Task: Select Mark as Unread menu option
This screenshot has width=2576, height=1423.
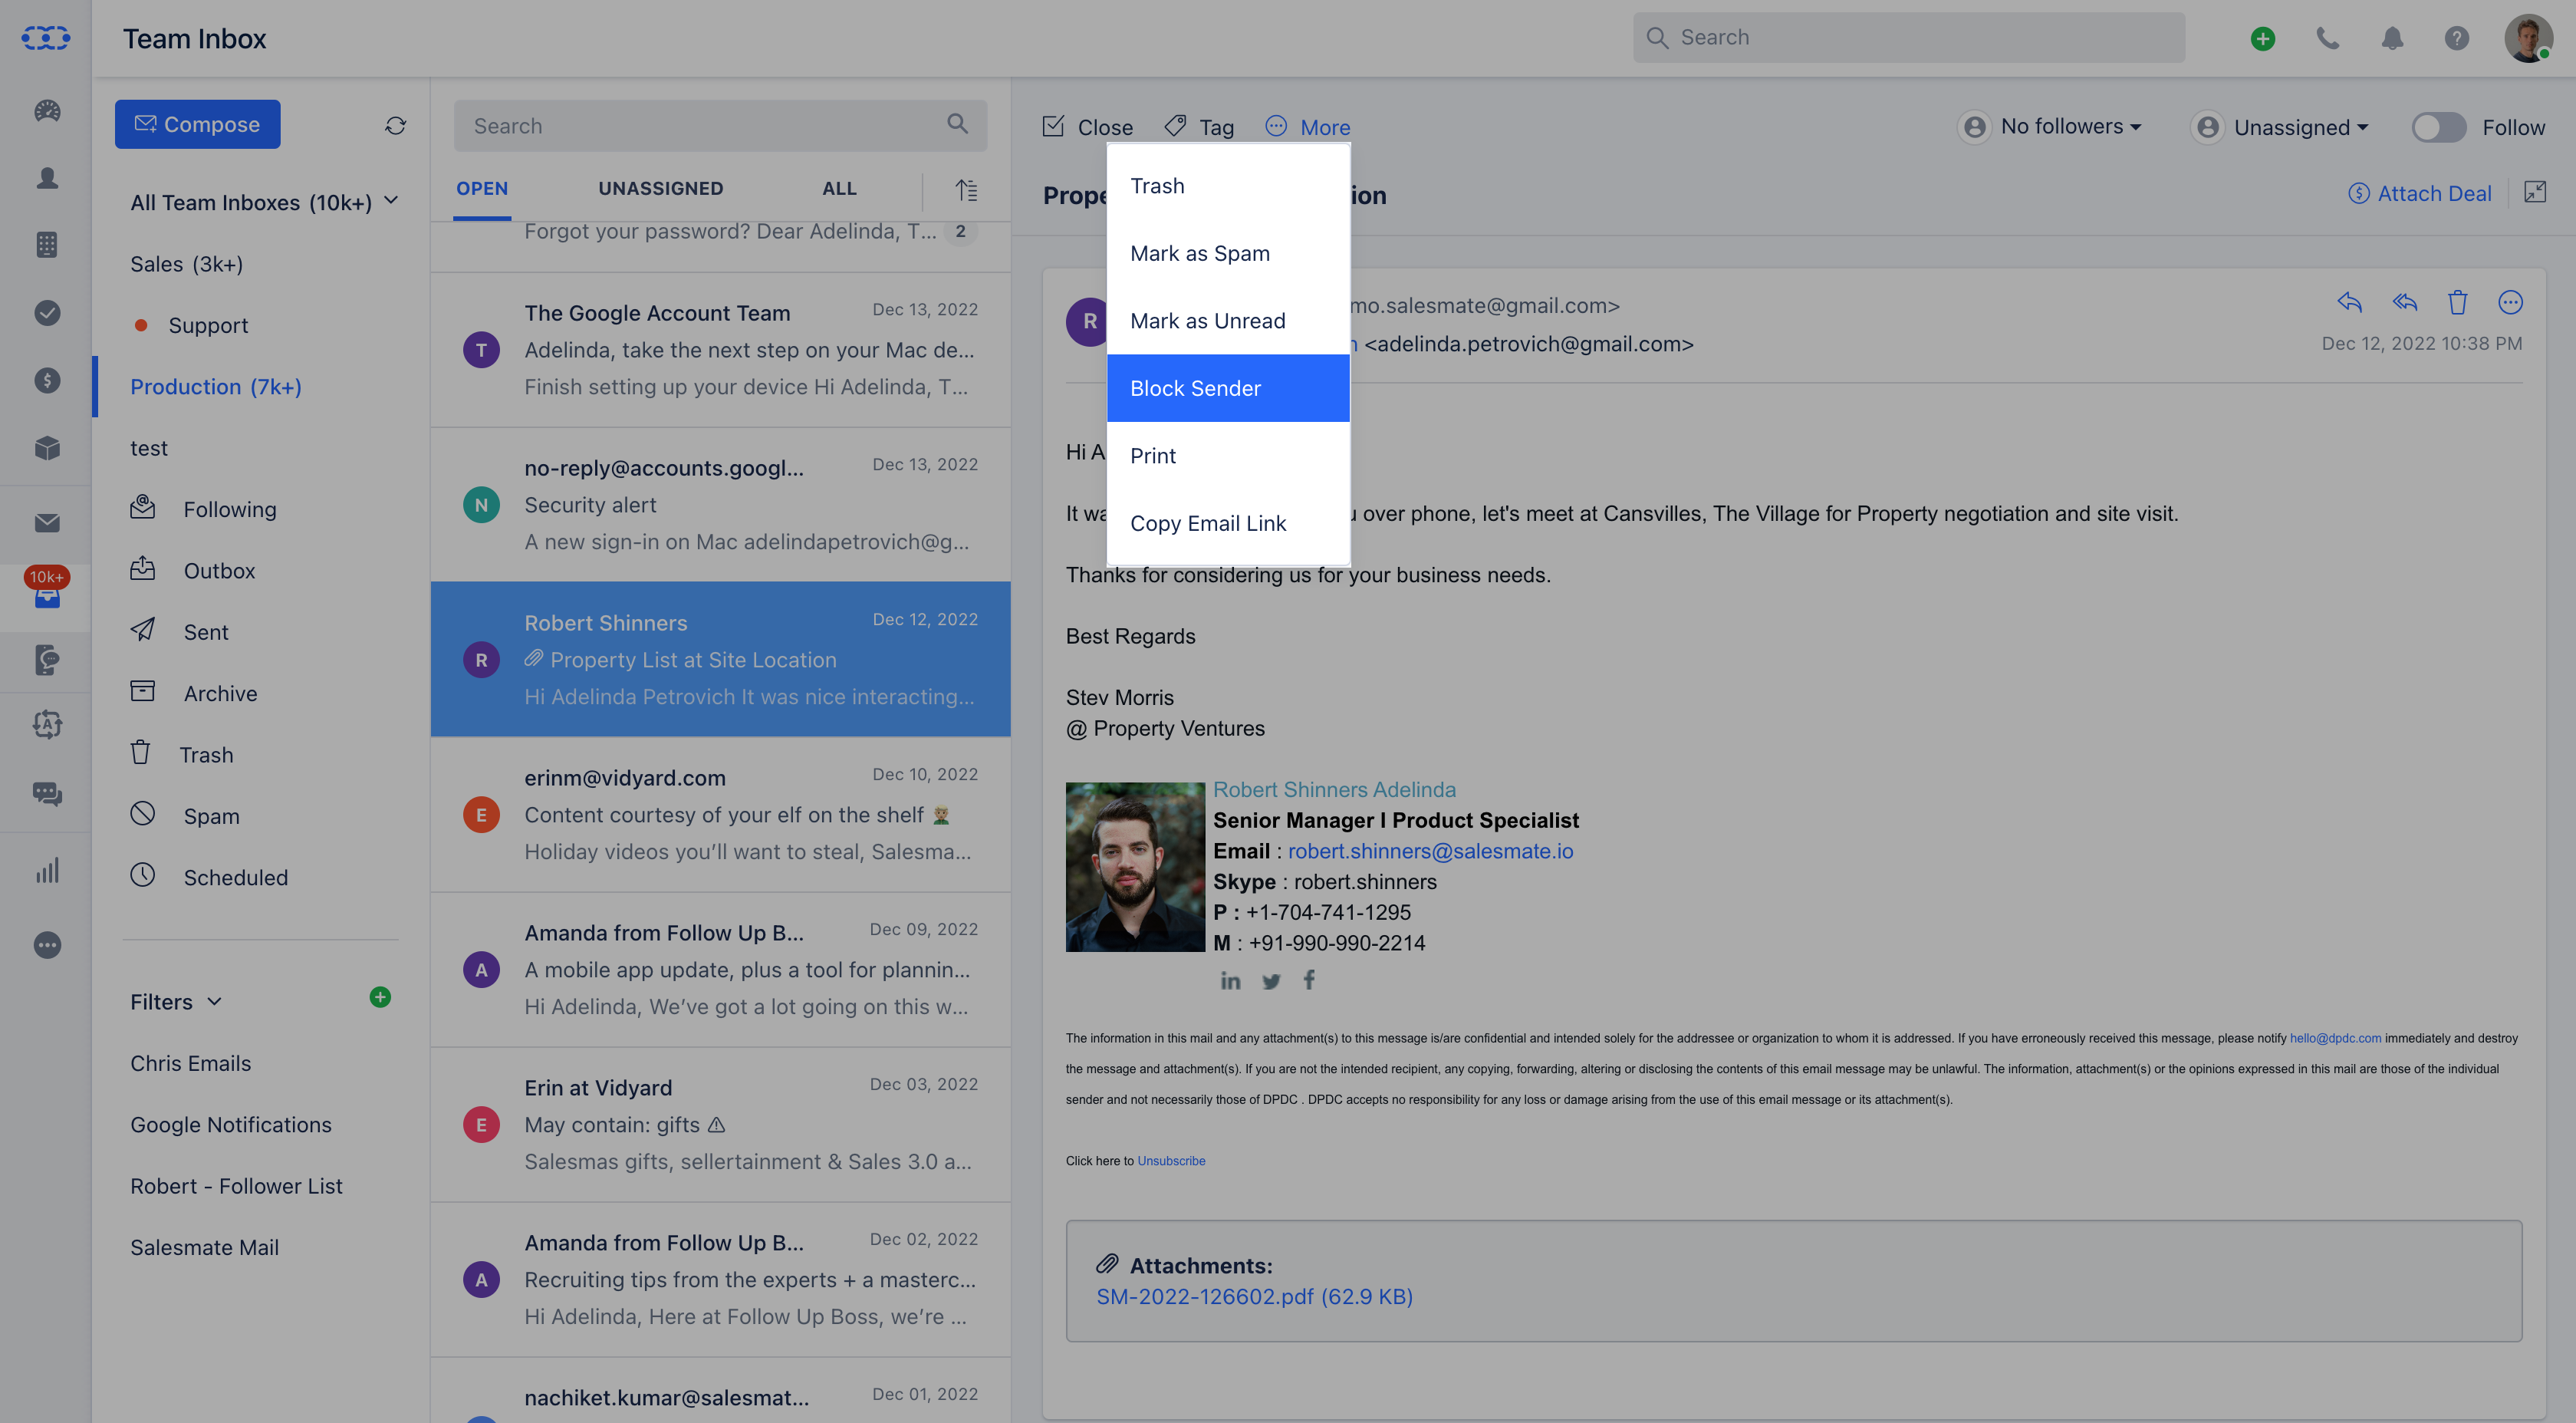Action: [1228, 321]
